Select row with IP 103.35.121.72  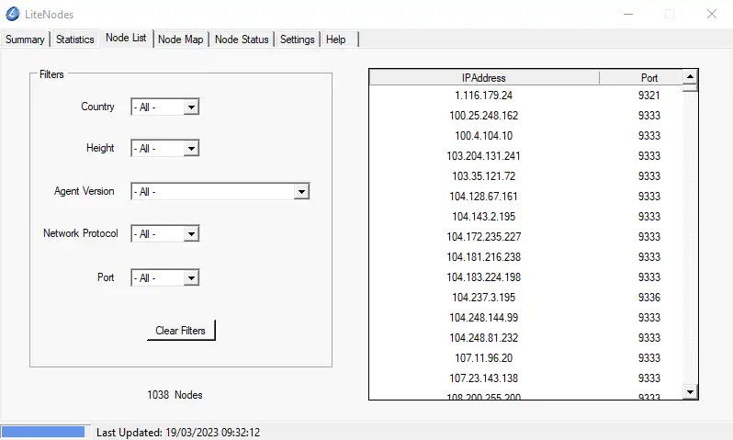(x=526, y=175)
